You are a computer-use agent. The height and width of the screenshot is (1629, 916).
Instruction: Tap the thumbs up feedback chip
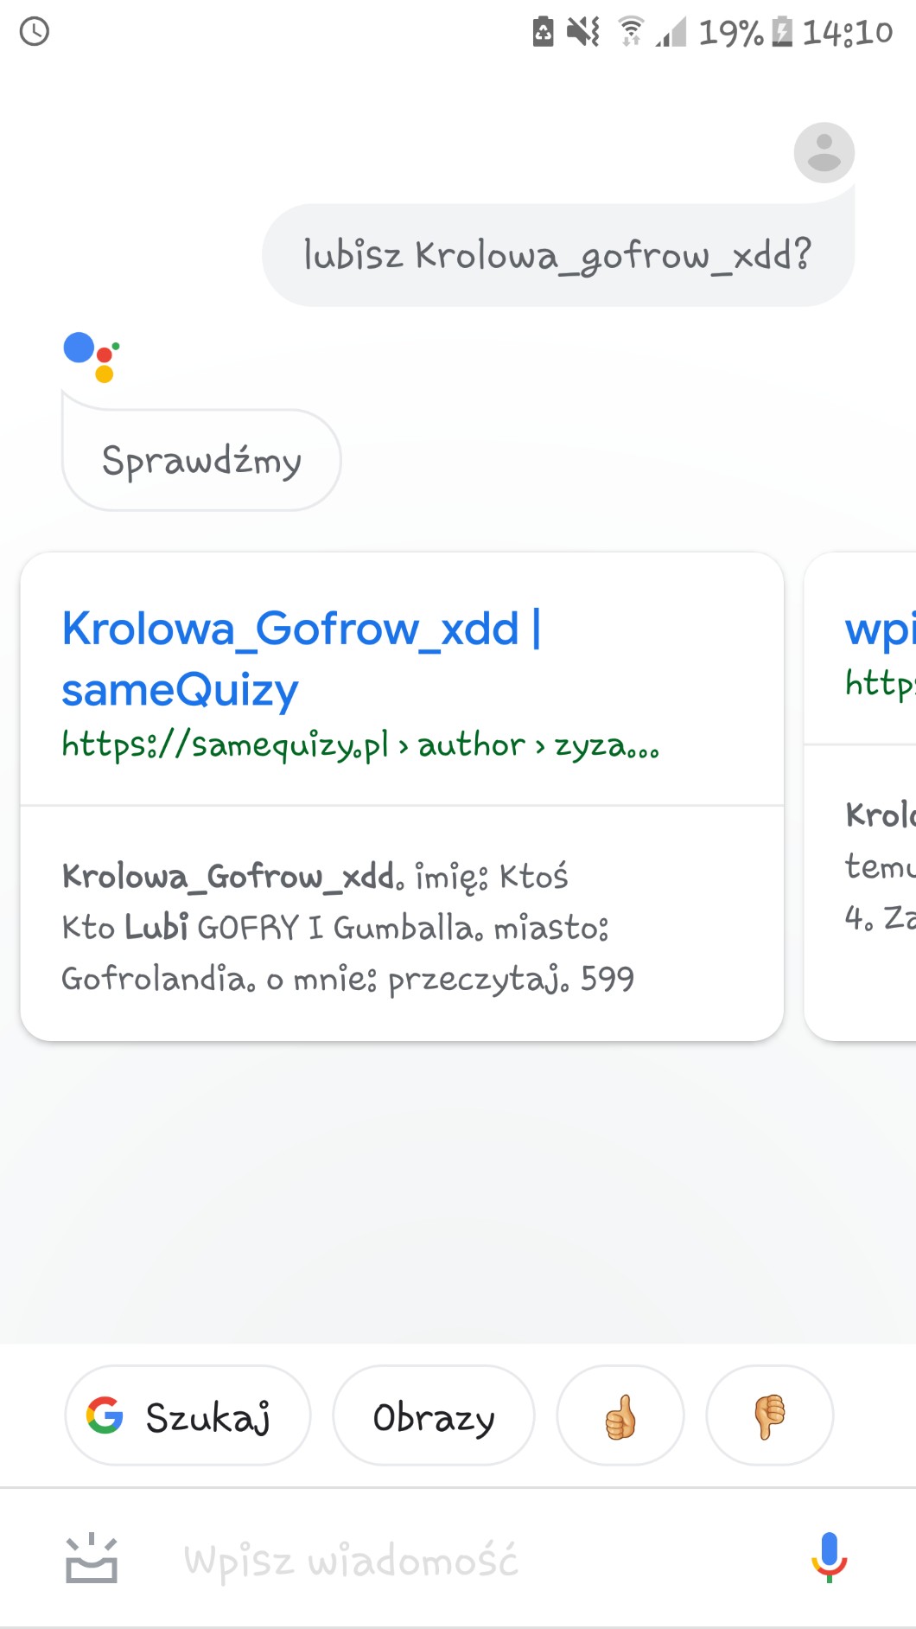[x=620, y=1416]
